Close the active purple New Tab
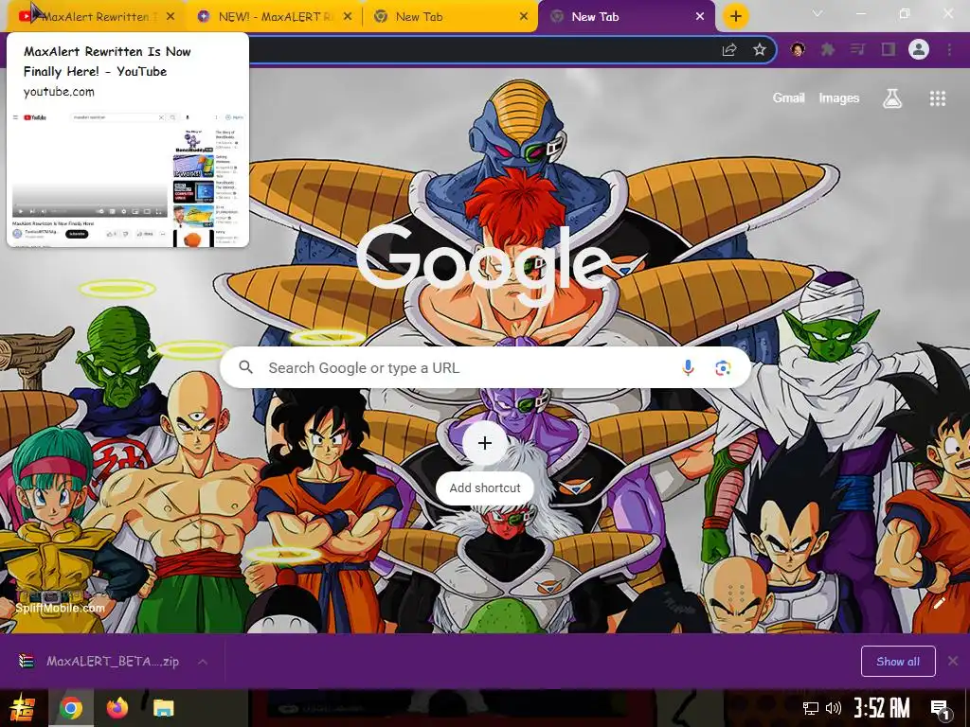Screen dimensions: 970x727 [700, 17]
